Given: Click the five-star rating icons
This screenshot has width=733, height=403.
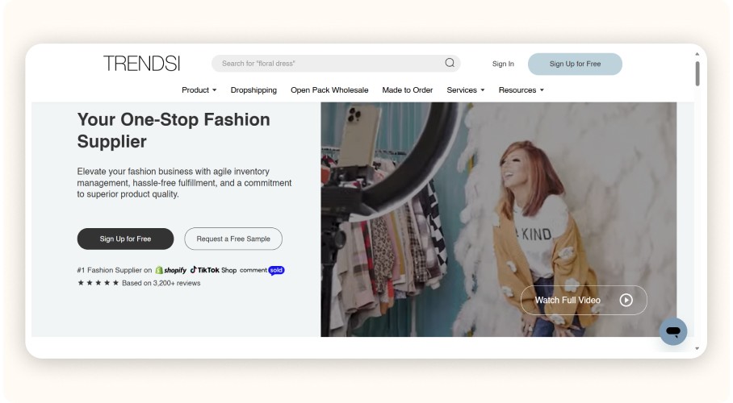Looking at the screenshot, I should click(x=98, y=283).
